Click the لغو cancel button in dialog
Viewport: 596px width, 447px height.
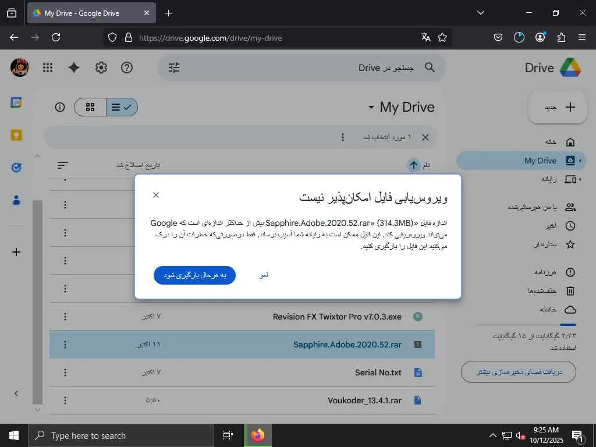[264, 275]
